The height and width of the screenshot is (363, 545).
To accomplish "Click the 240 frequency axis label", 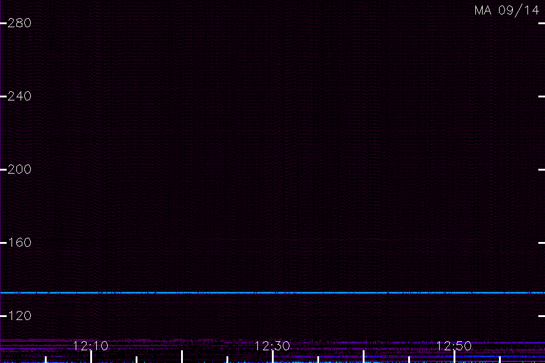I will point(19,96).
